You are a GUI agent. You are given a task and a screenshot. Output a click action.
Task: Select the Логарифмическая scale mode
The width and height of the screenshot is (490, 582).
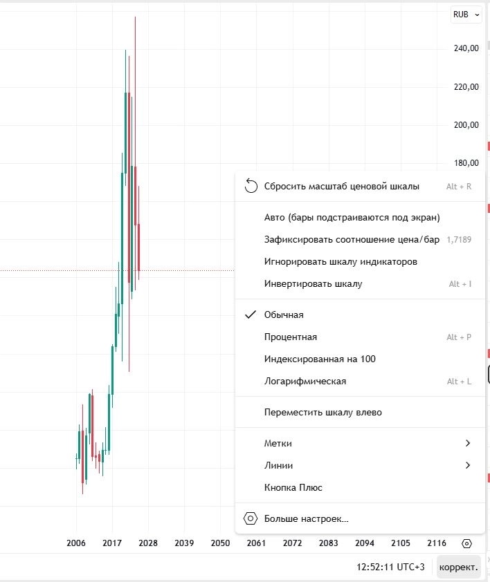[305, 381]
